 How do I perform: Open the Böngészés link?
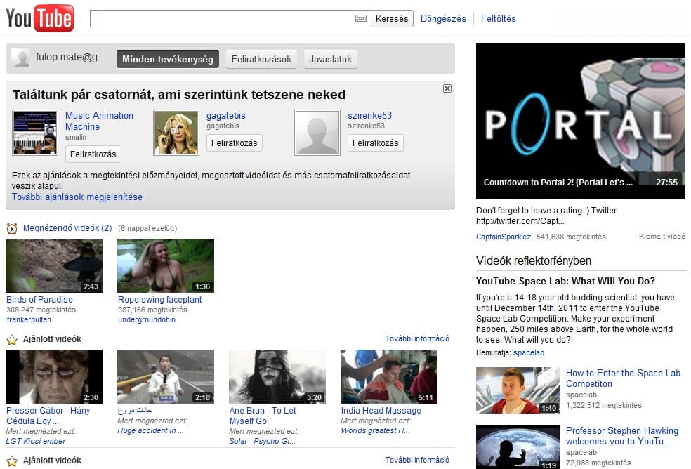click(443, 18)
